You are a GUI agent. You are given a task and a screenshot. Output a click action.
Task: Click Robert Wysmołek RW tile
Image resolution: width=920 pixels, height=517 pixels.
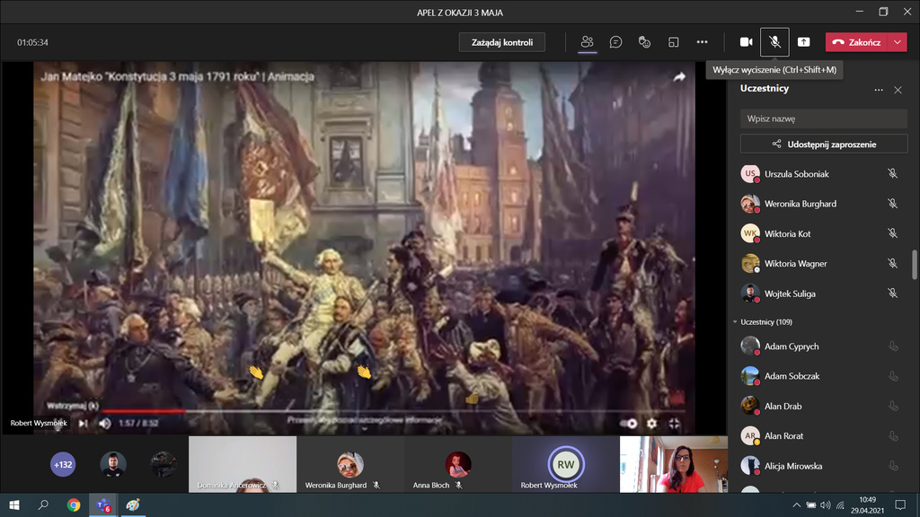[566, 464]
